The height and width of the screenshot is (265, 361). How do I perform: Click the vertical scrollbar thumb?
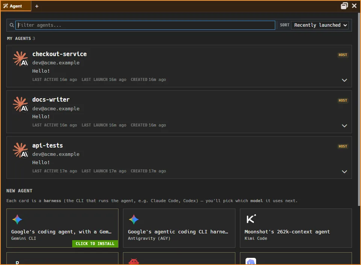359,110
